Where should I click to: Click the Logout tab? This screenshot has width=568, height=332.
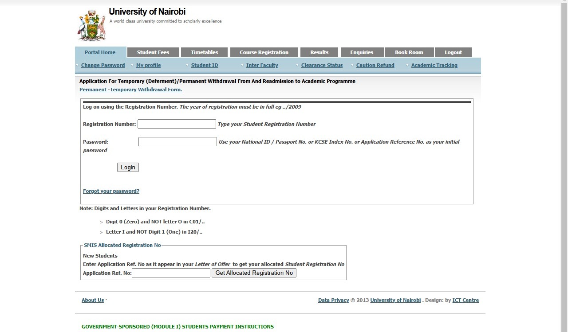coord(453,52)
